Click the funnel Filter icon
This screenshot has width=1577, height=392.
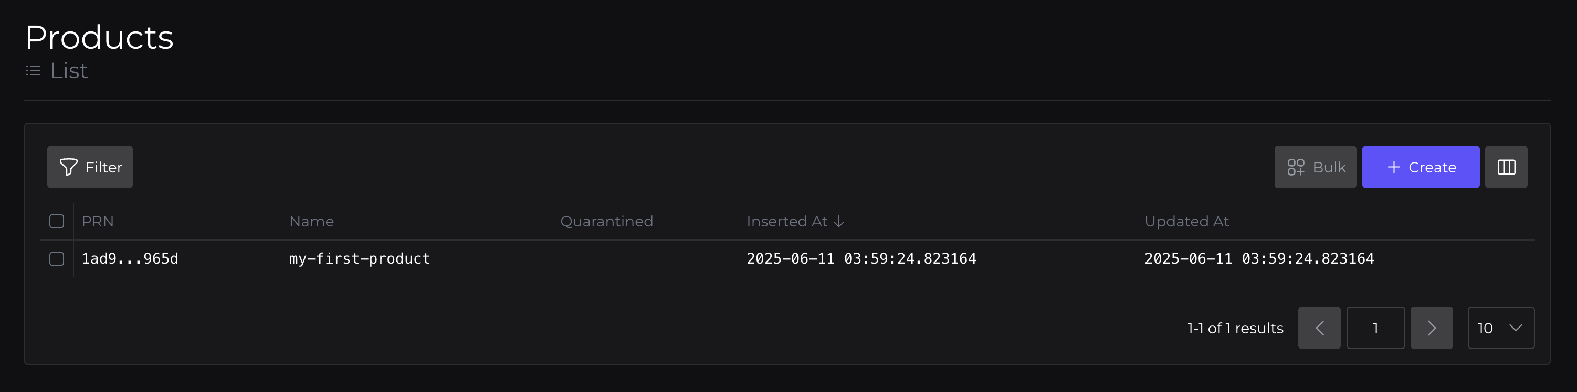pyautogui.click(x=69, y=167)
